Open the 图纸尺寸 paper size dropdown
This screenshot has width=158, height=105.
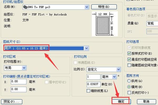(x=46, y=48)
